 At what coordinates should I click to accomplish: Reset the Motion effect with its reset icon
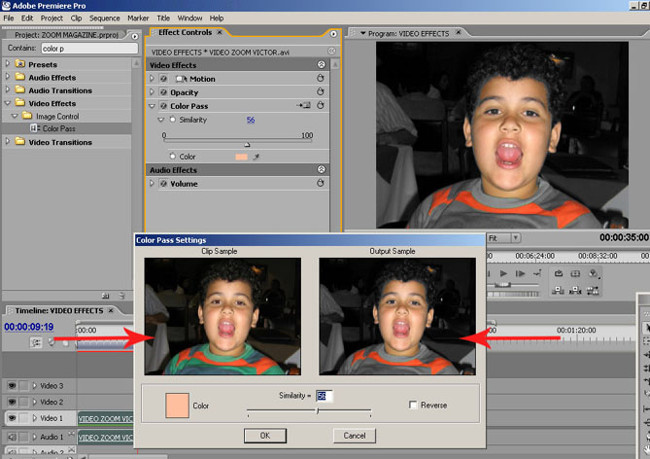[x=320, y=79]
